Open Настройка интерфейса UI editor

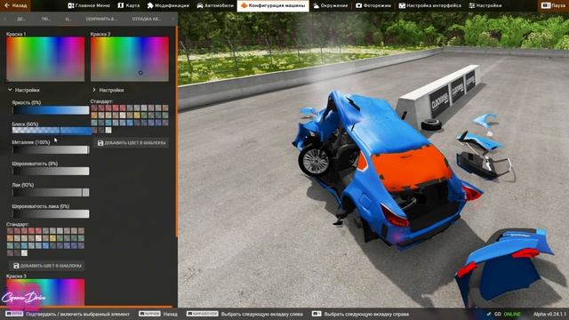coord(430,5)
